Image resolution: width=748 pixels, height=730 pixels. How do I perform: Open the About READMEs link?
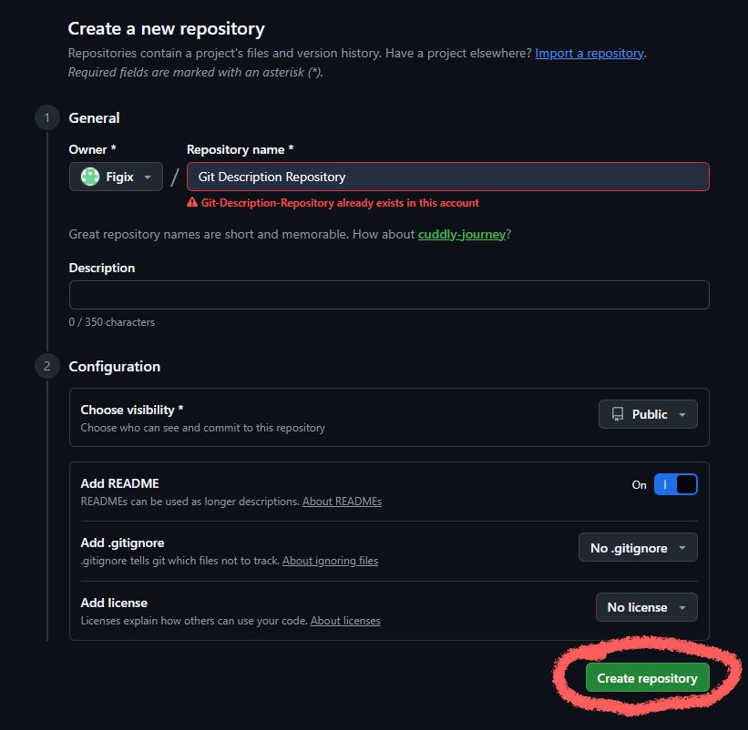click(342, 502)
